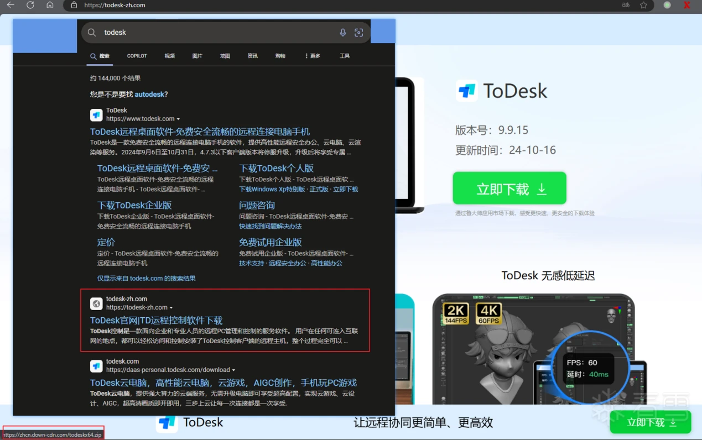The width and height of the screenshot is (702, 440).
Task: Click 快速找到问题解决办法 link
Action: (x=270, y=226)
